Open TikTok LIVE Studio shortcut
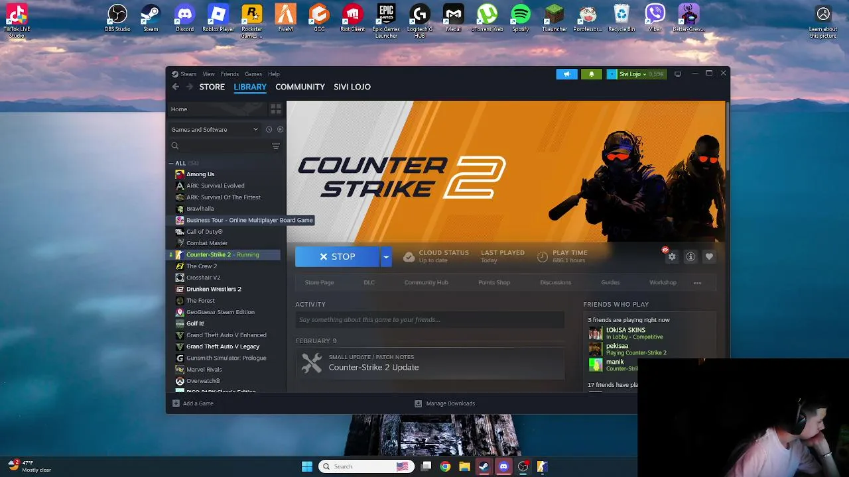The height and width of the screenshot is (477, 849). [17, 20]
